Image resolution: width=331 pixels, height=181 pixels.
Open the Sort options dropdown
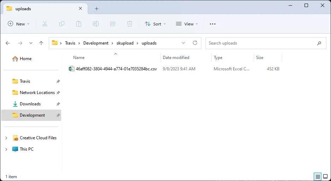coord(153,24)
